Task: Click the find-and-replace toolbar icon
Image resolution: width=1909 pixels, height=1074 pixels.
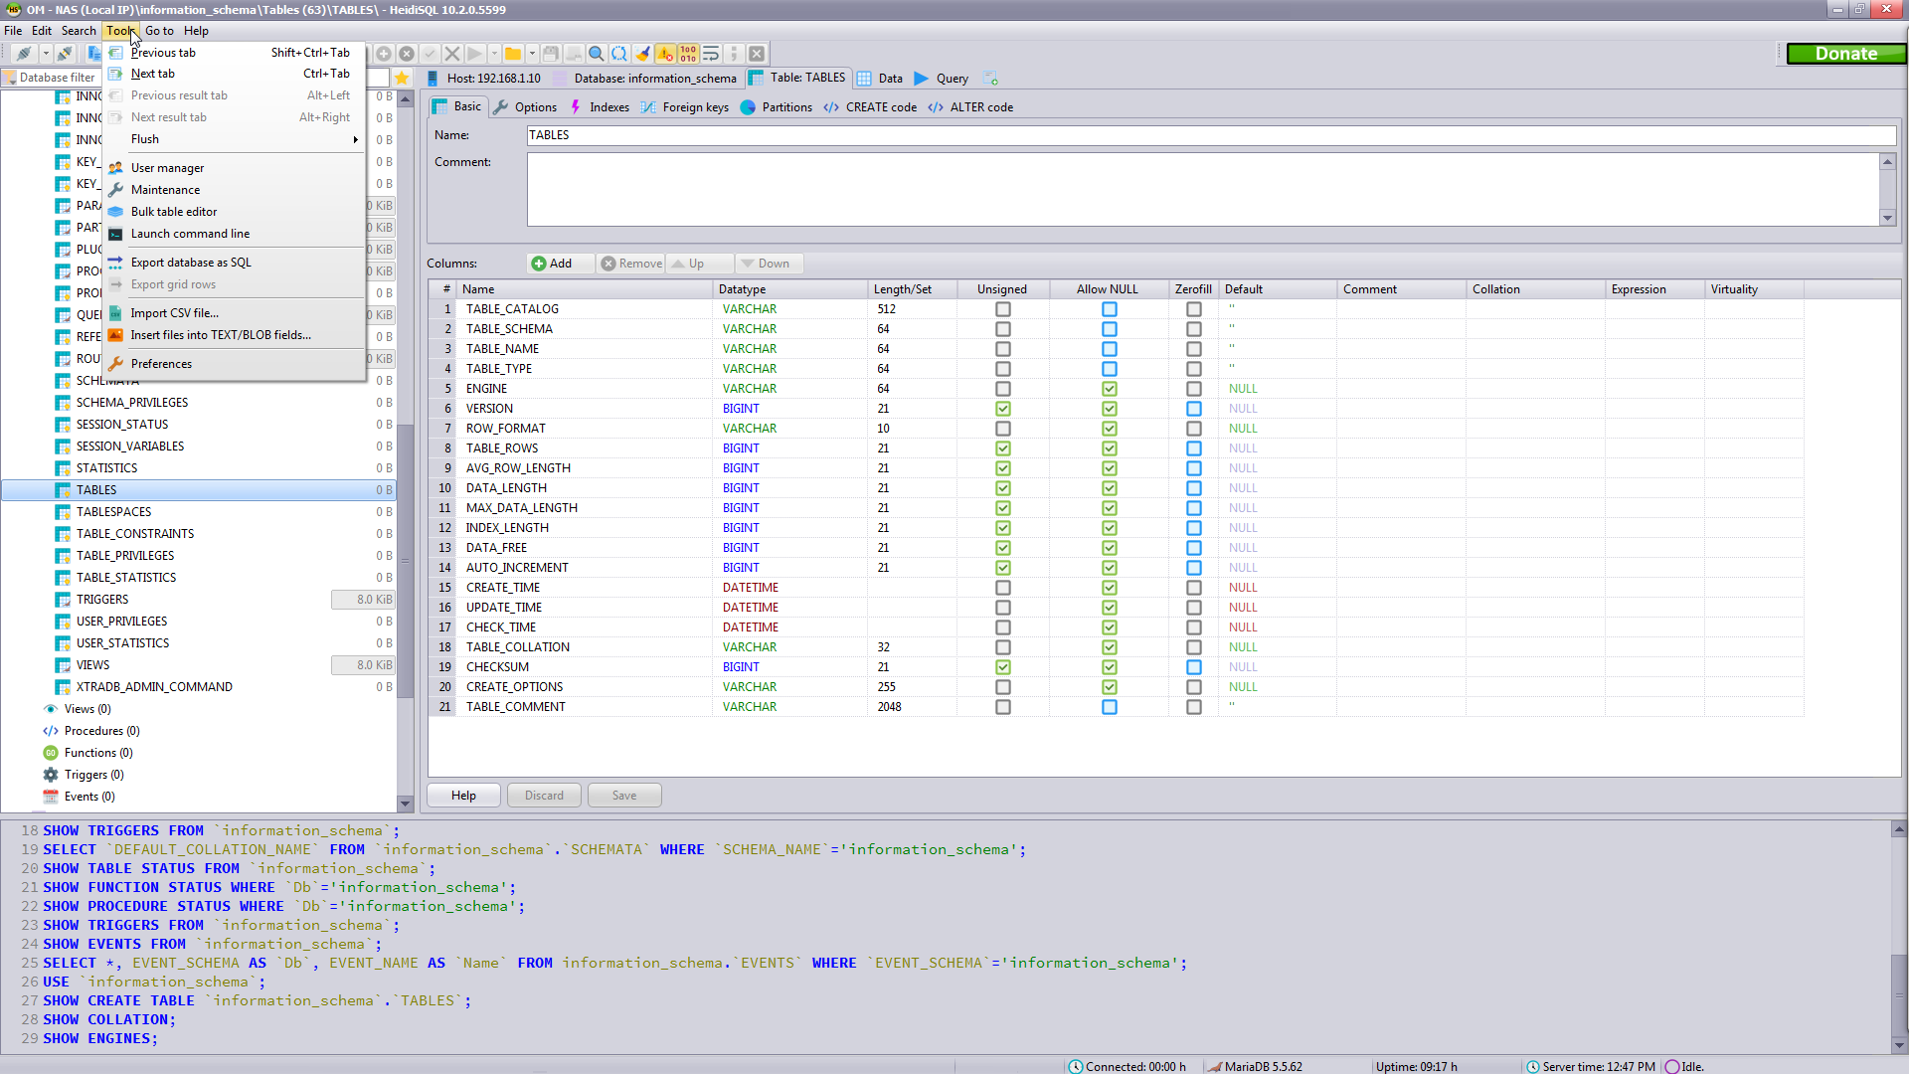Action: 619,54
